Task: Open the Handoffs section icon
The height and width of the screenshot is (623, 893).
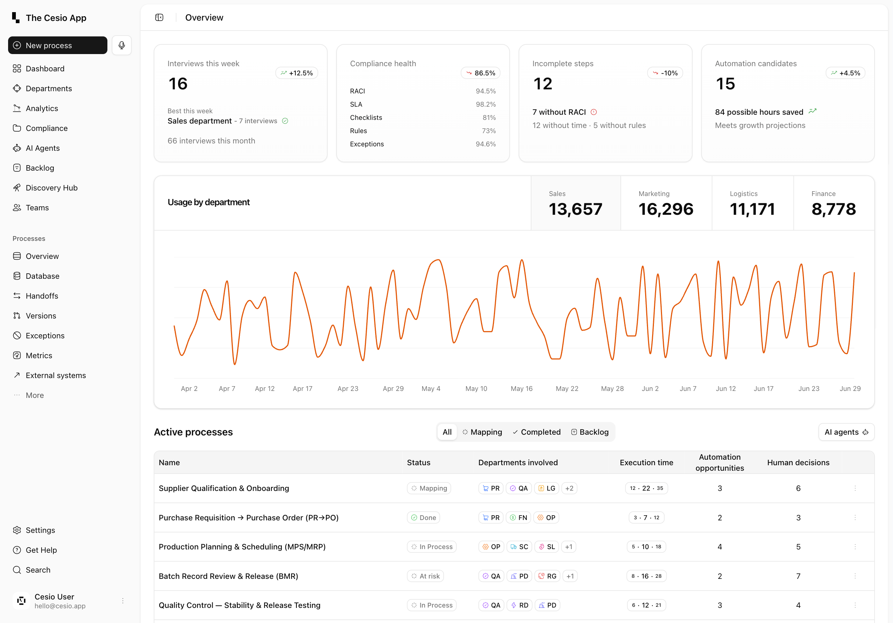Action: [x=17, y=296]
